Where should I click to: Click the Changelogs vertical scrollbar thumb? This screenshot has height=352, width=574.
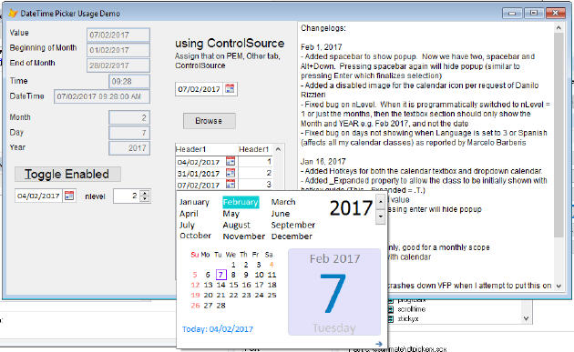click(x=559, y=135)
